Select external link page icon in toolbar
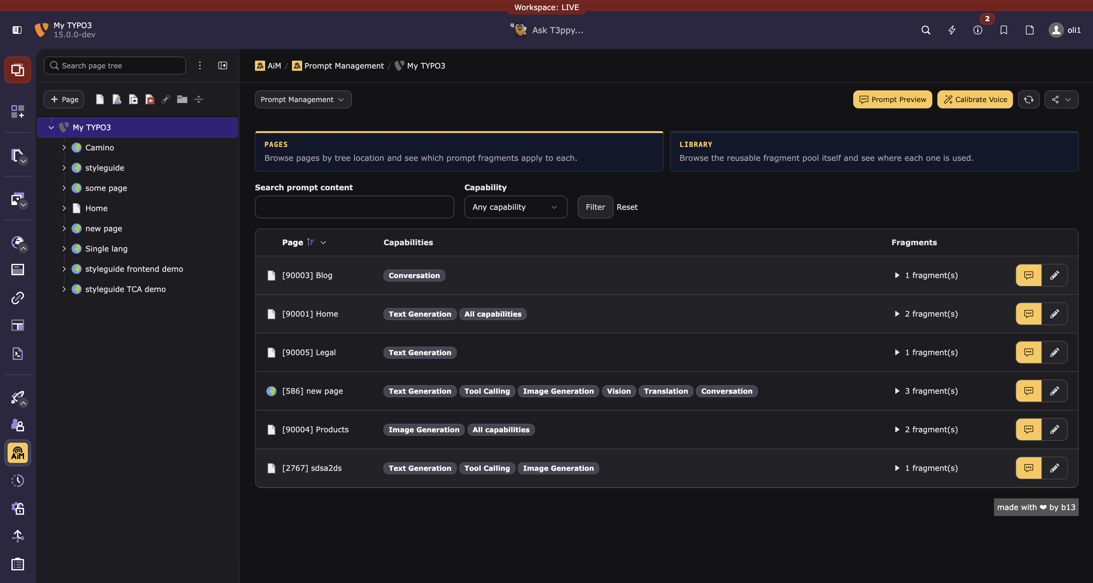Screen dimensions: 1093x583 click(x=165, y=100)
